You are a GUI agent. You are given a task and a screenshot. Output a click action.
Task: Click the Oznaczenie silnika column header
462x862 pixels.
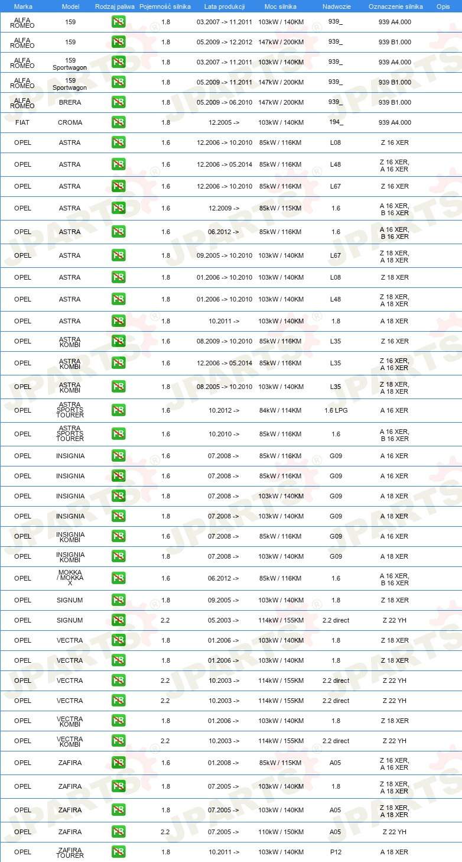click(395, 7)
